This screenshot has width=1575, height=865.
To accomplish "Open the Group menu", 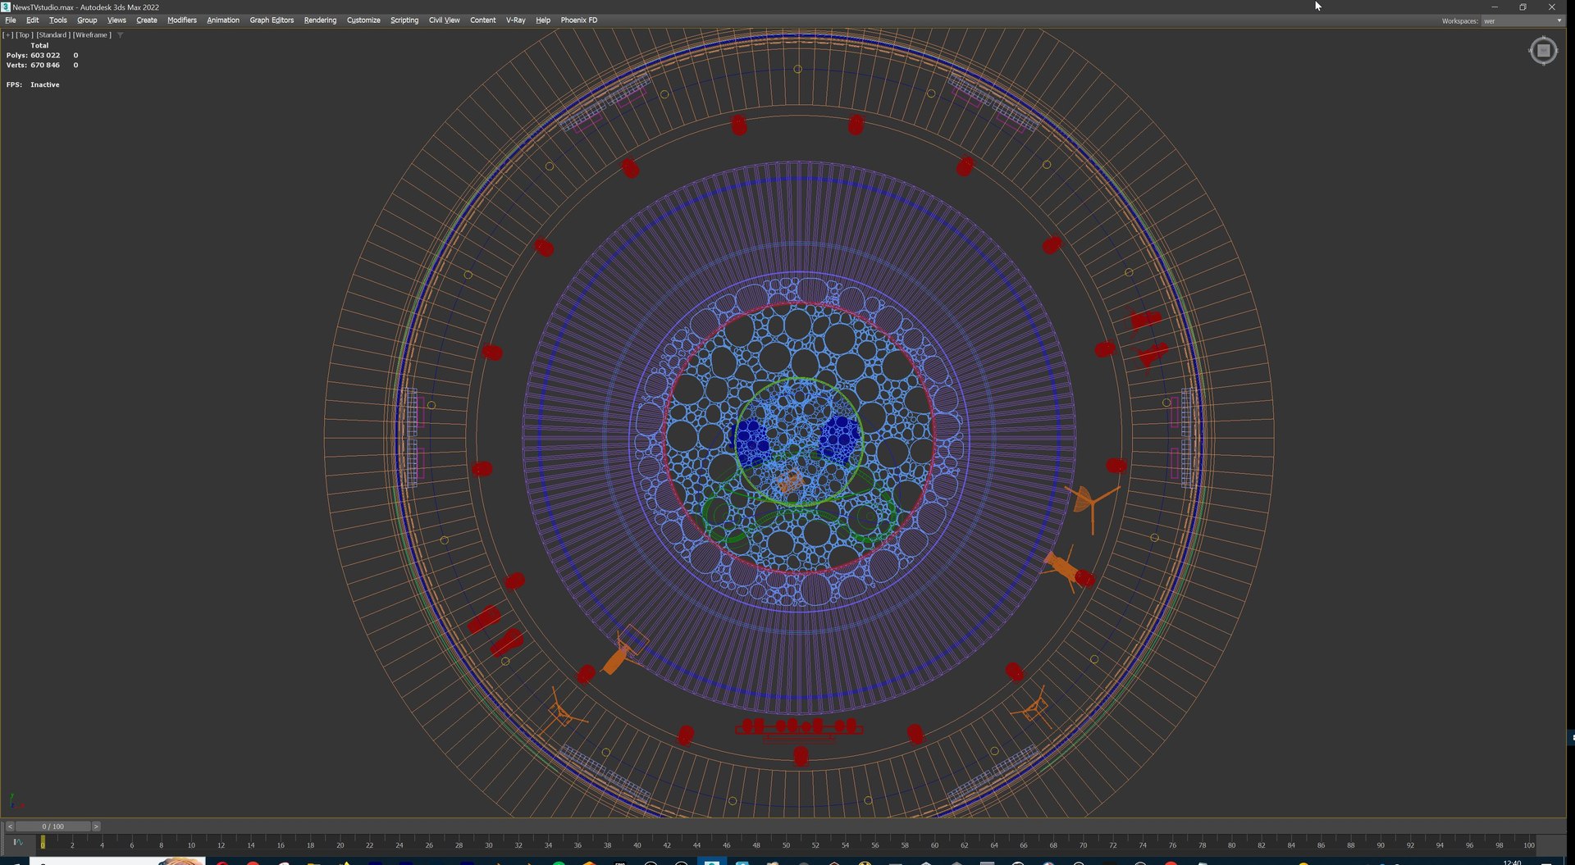I will 87,20.
